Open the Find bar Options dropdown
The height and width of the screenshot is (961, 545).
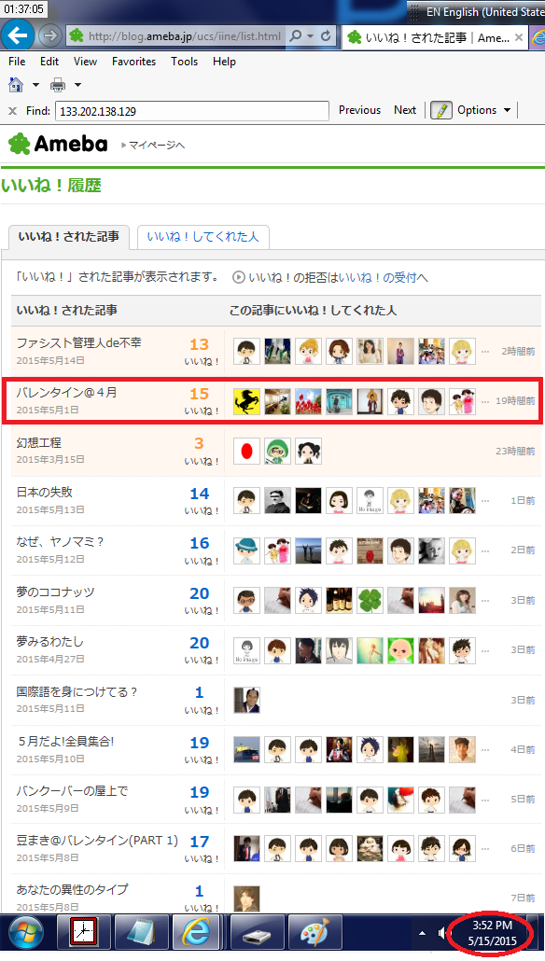483,110
